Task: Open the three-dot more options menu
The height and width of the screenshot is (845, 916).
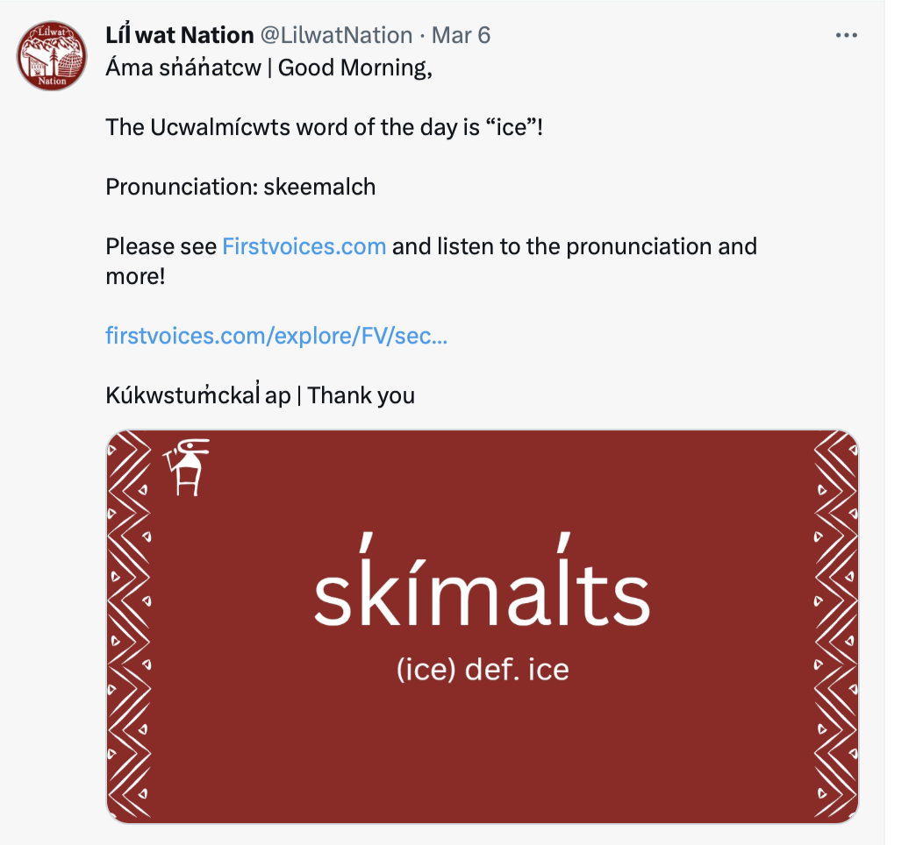Action: 846,35
